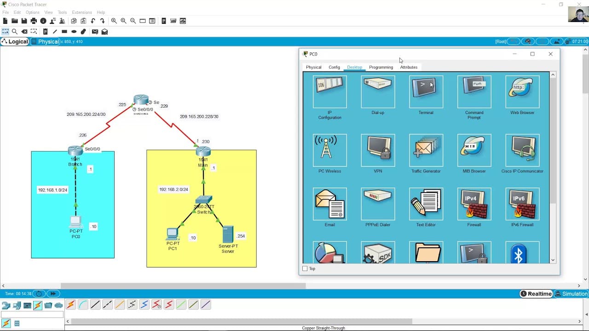Select the Inspect magnifier tool

(15, 32)
